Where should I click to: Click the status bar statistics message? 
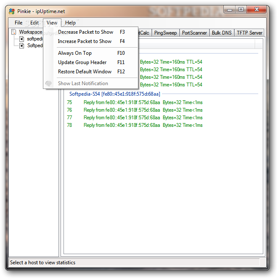pyautogui.click(x=42, y=263)
